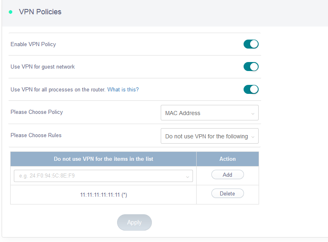Viewport: 328px width, 242px height.
Task: Toggle VPN for all router processes
Action: tap(251, 89)
